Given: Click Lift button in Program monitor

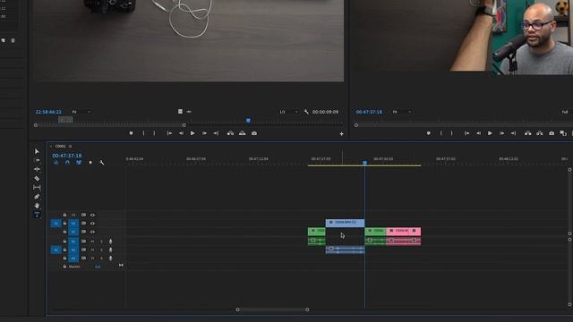Looking at the screenshot, I should point(527,133).
